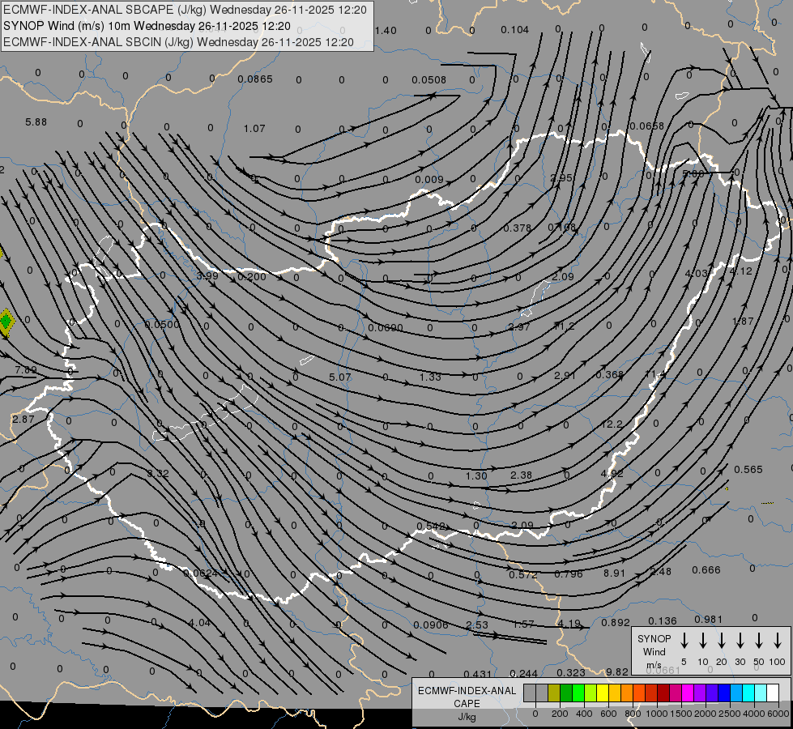Click the wind arrow above the 100 m/s label
Screen dimensions: 793x729
tap(778, 641)
